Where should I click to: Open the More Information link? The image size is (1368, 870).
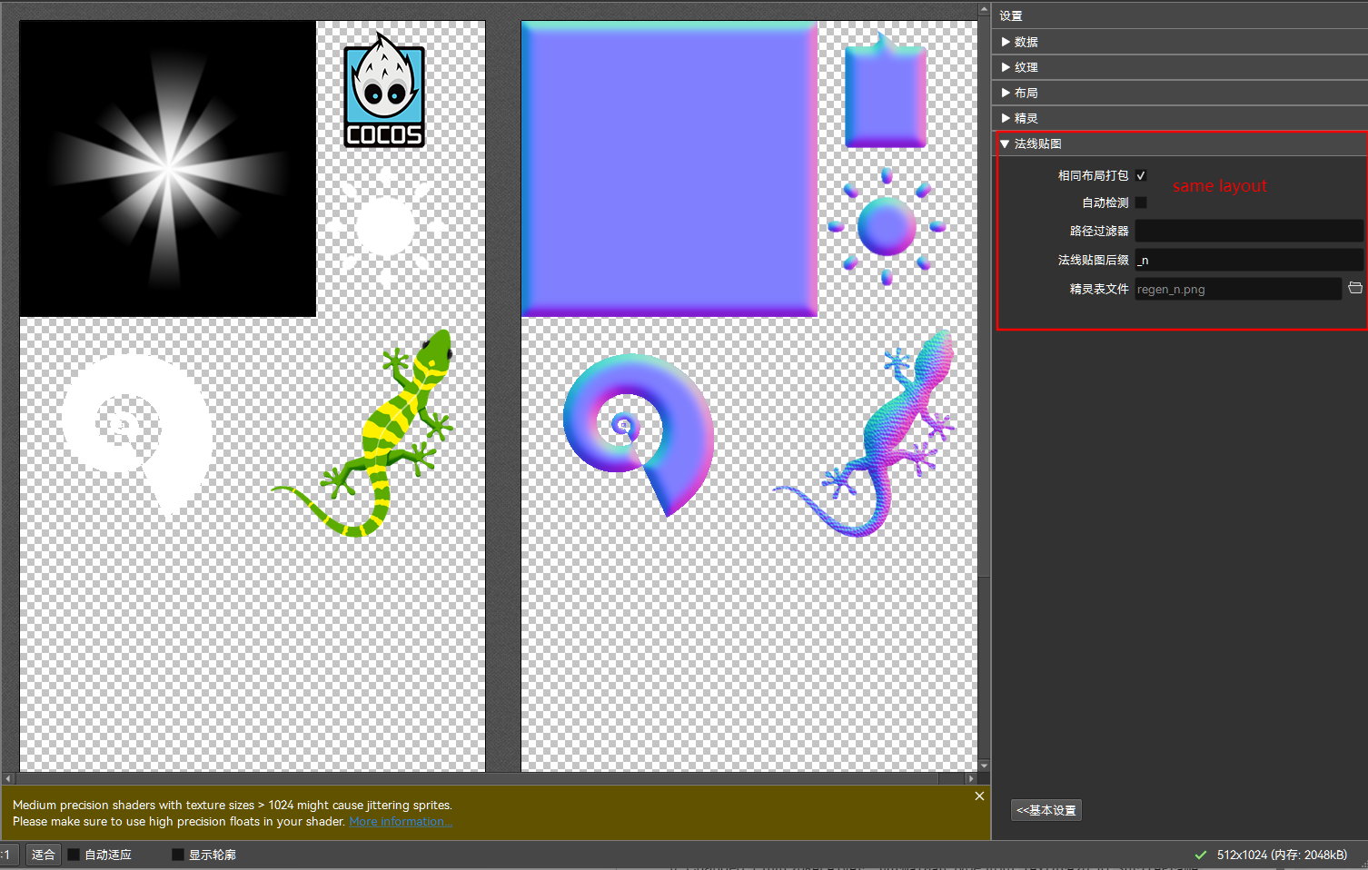[401, 822]
